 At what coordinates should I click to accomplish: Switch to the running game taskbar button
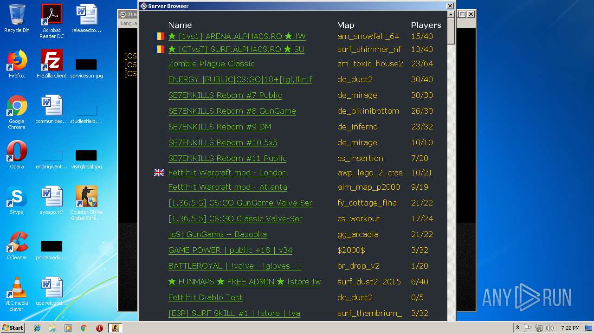click(x=115, y=328)
